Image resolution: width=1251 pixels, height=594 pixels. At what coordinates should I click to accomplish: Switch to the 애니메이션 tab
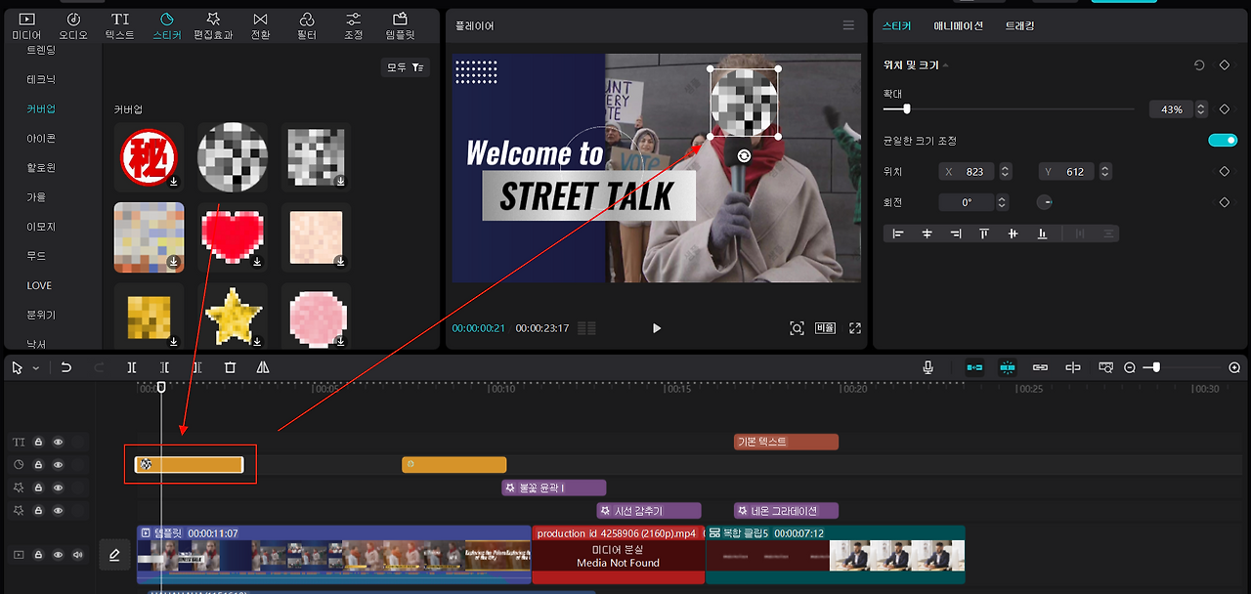[959, 25]
